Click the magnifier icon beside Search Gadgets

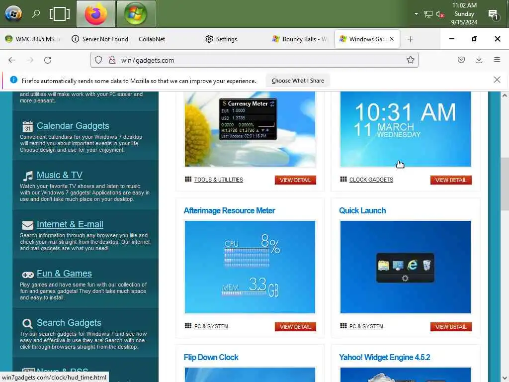(x=28, y=323)
